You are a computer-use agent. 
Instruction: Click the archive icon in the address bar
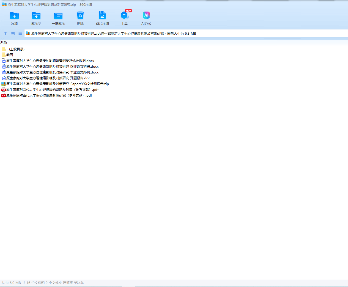(28, 34)
